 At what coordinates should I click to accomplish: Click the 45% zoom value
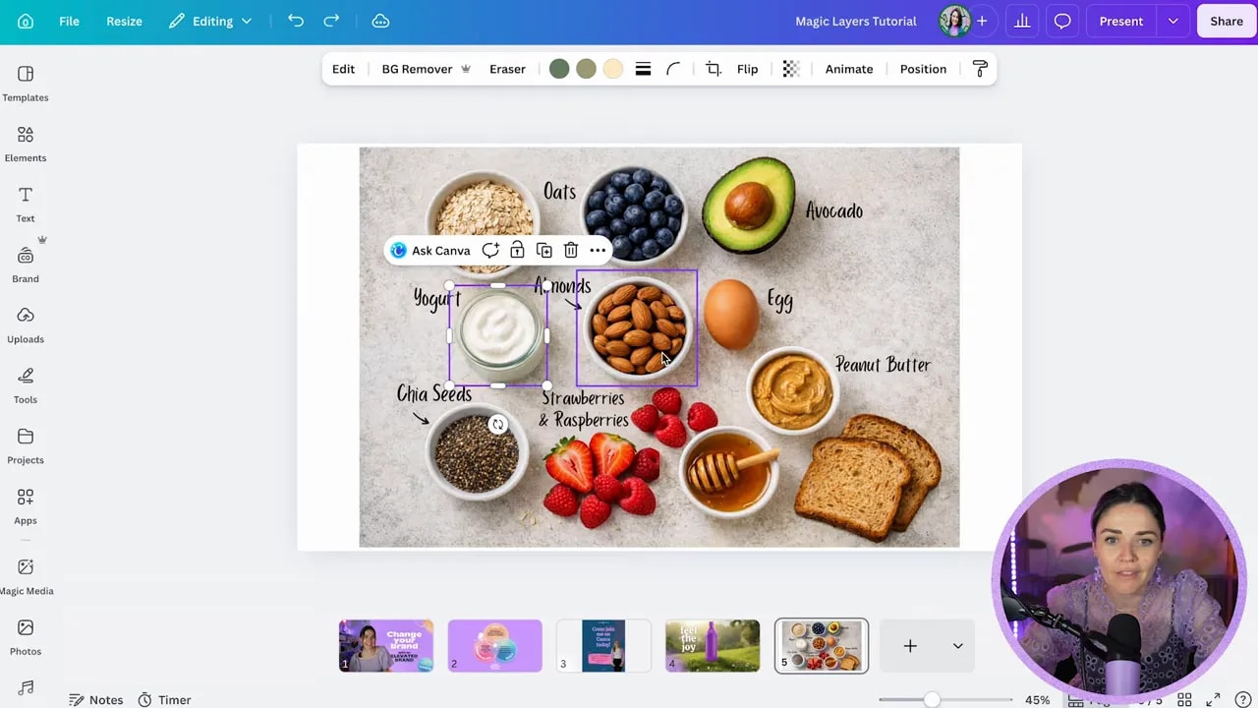(x=1037, y=700)
